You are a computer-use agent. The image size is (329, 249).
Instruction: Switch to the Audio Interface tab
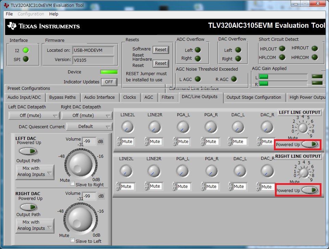(100, 97)
